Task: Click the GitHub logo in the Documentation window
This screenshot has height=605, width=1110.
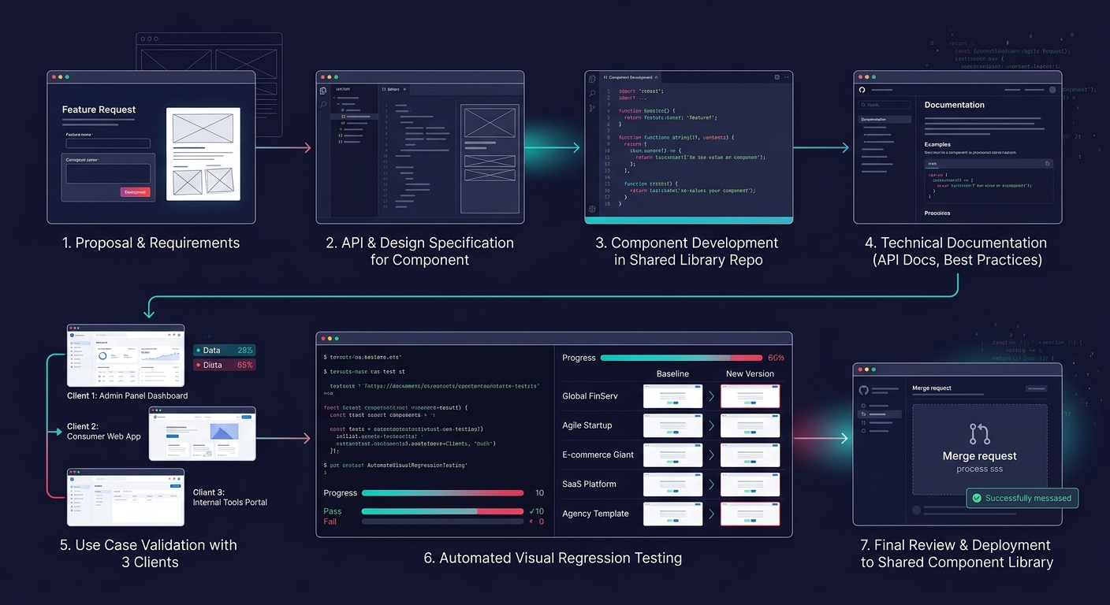Action: [862, 90]
